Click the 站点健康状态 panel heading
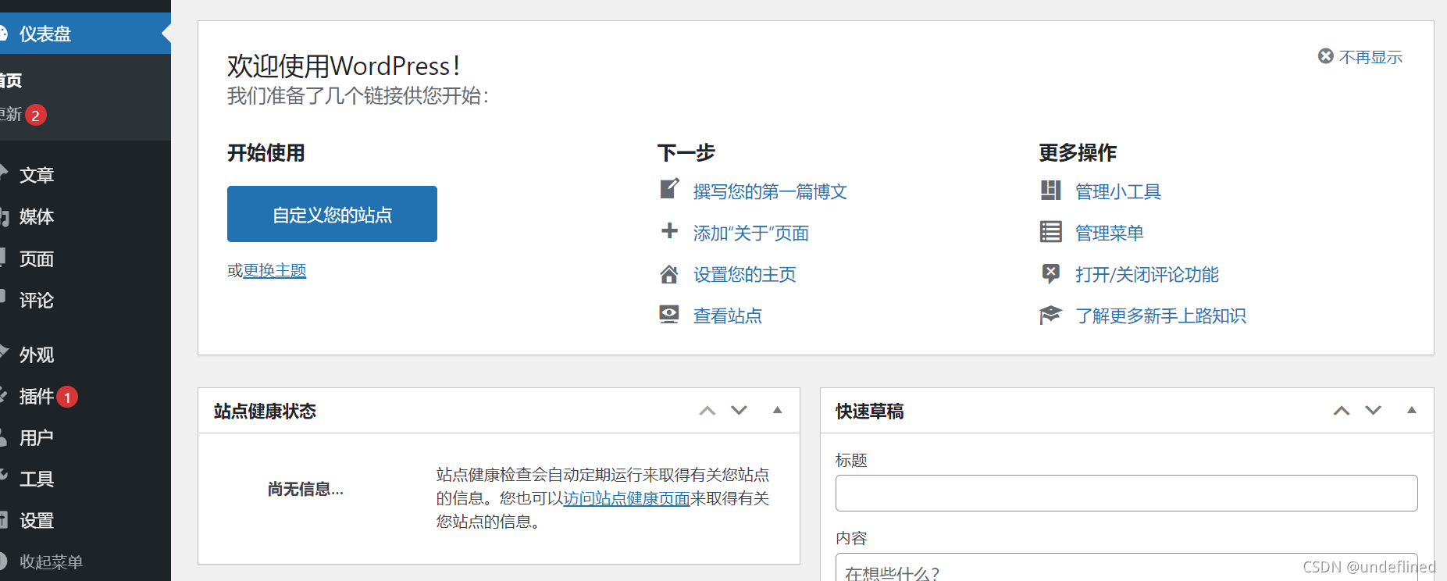The image size is (1447, 581). (x=265, y=411)
